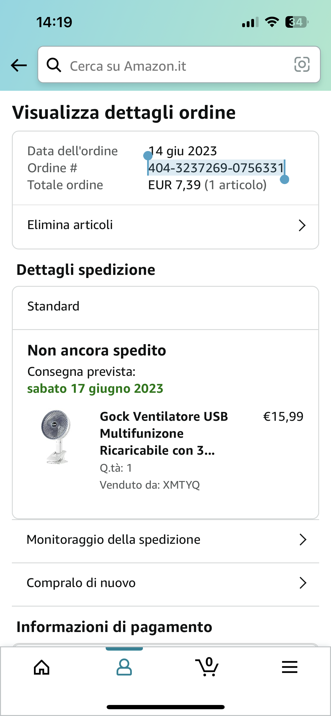Tap the Wi-Fi status icon

[x=272, y=22]
